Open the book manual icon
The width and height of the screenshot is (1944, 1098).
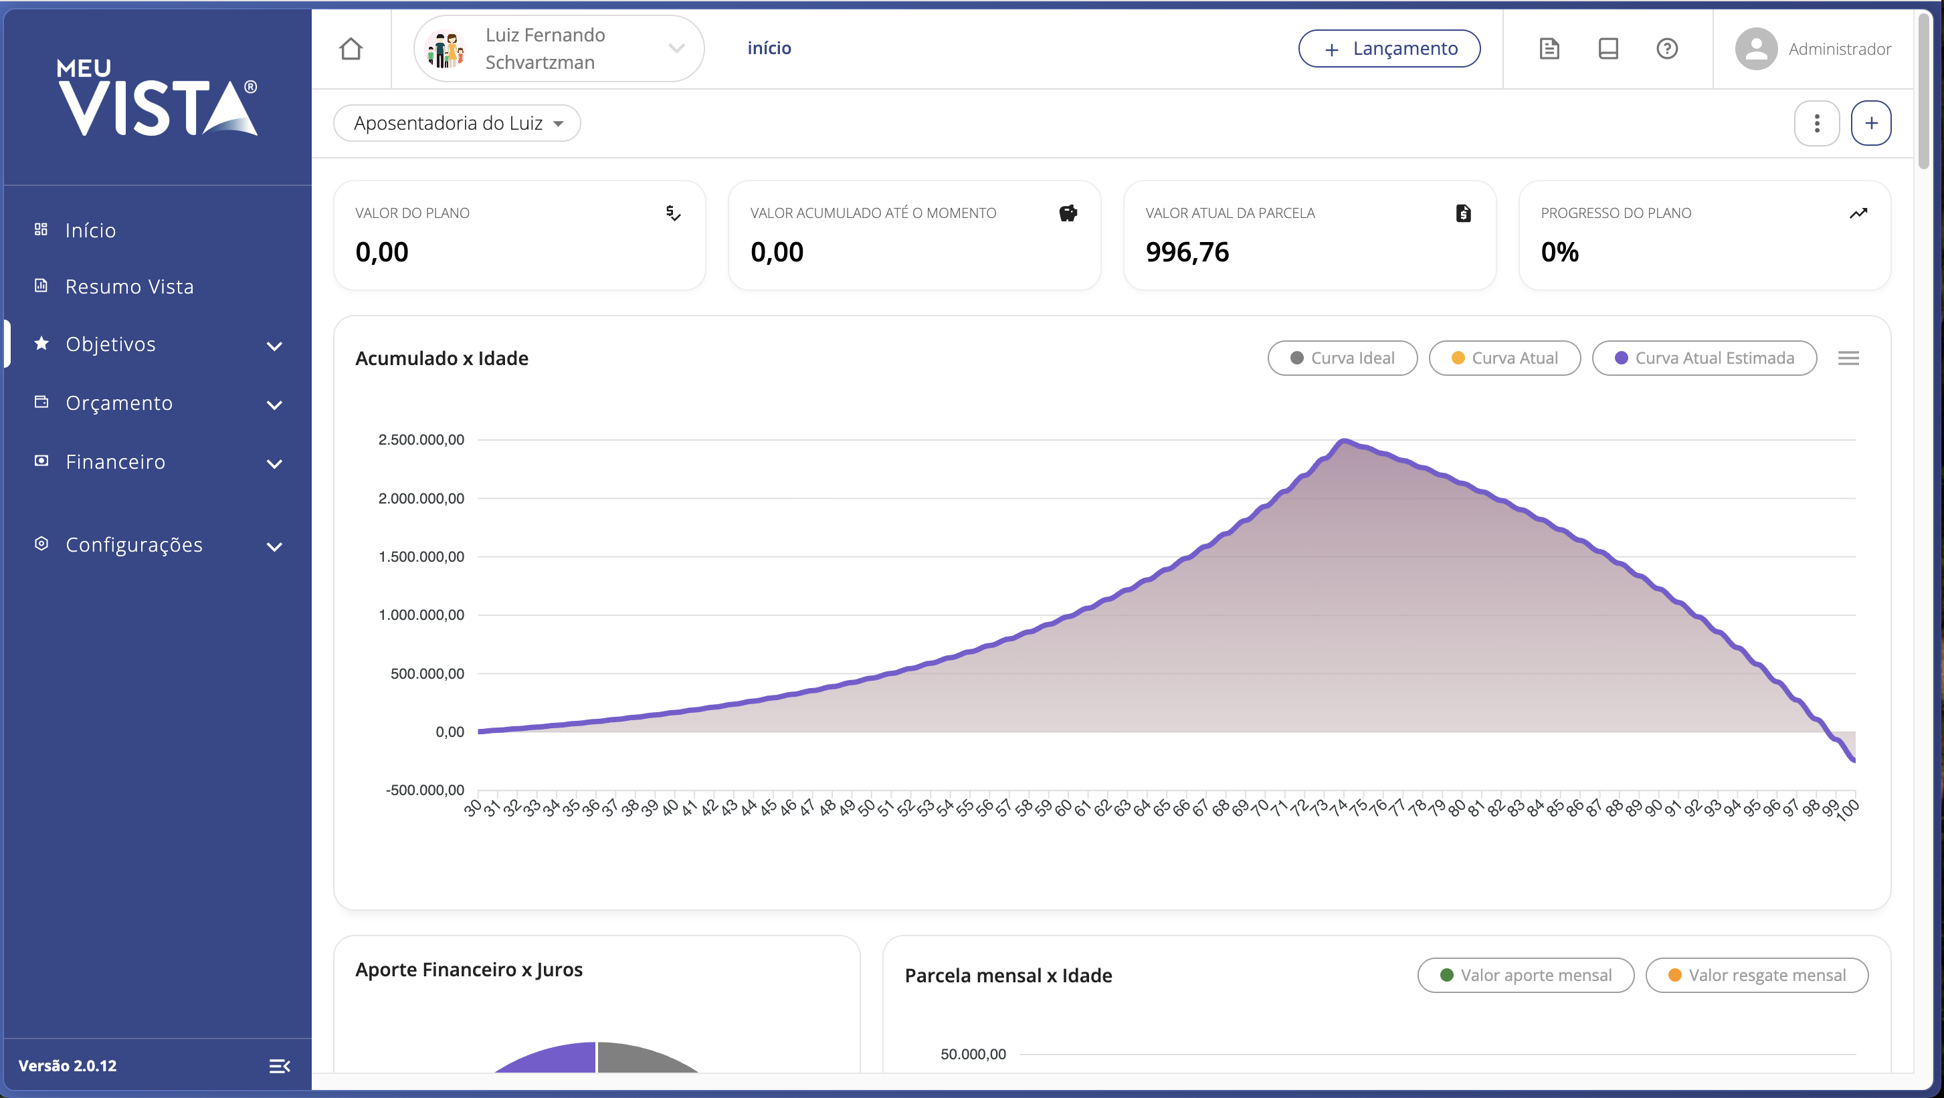click(x=1608, y=49)
